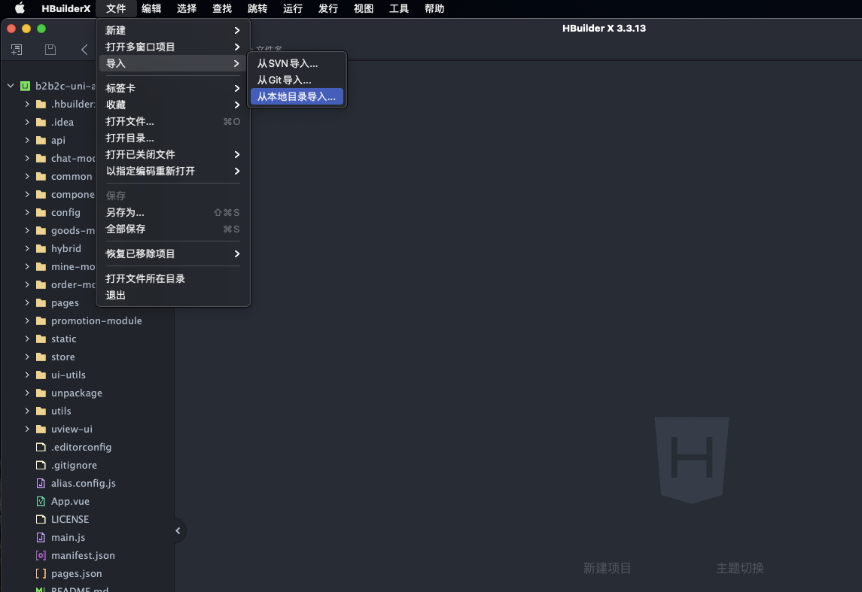This screenshot has height=592, width=862.
Task: Expand the api folder
Action: point(27,140)
